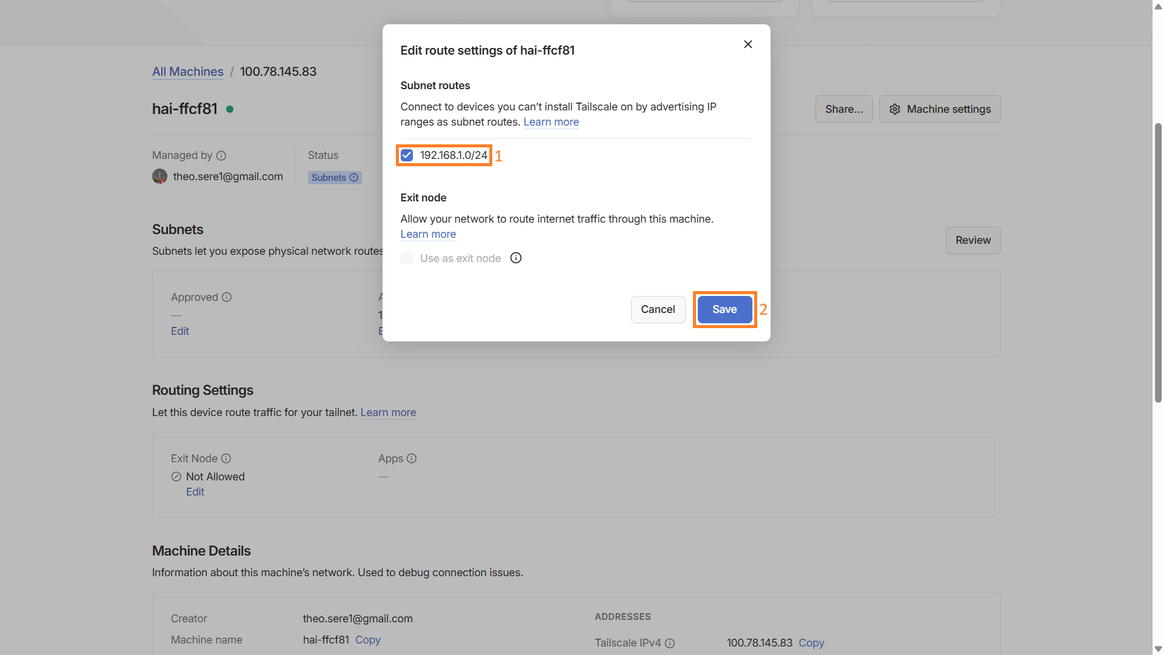Click info icon beside Use as exit node
This screenshot has height=655, width=1164.
516,258
